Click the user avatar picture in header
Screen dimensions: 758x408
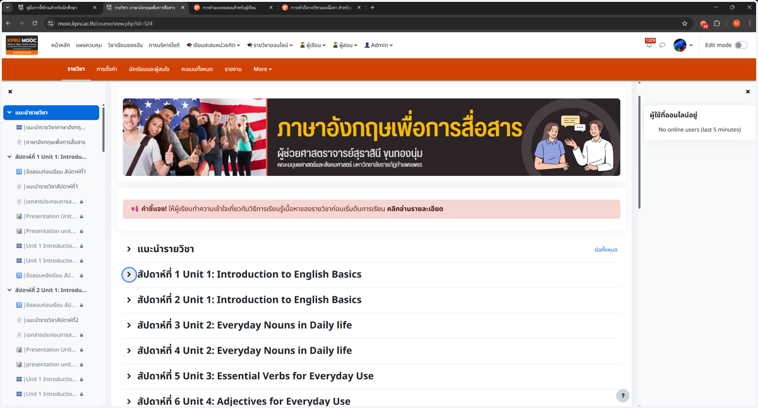click(680, 45)
